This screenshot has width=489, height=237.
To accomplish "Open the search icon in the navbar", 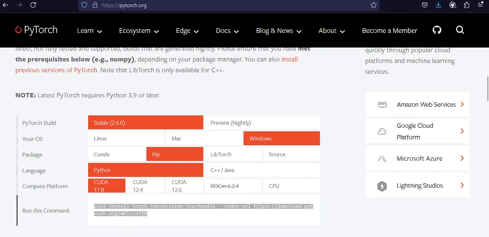I will click(x=460, y=30).
